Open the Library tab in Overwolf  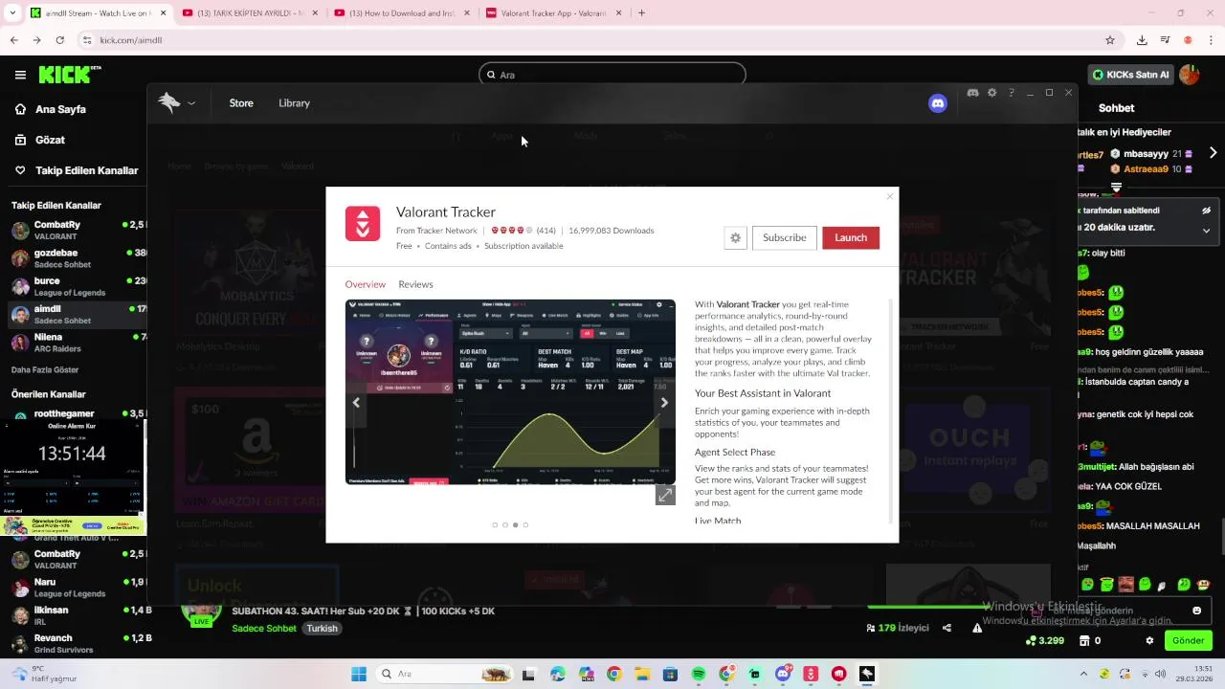pos(294,103)
